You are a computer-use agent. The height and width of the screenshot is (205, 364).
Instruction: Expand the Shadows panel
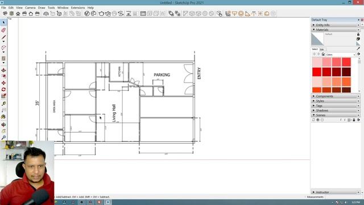335,110
